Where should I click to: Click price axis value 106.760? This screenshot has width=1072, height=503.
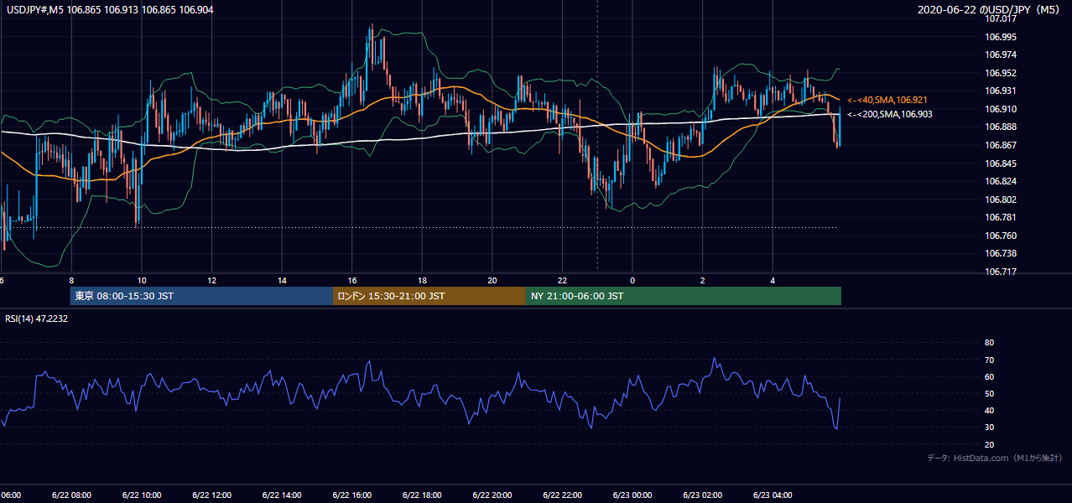point(1000,236)
